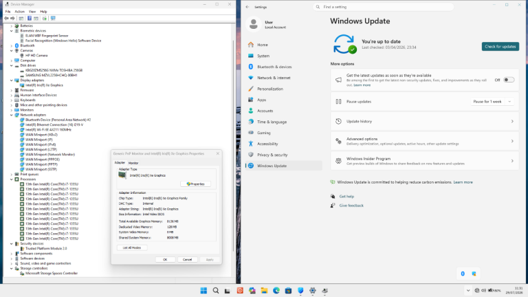Screen dimensions: 528x297
Task: Show hidden icons chevron in system tray
Action: pos(468,291)
